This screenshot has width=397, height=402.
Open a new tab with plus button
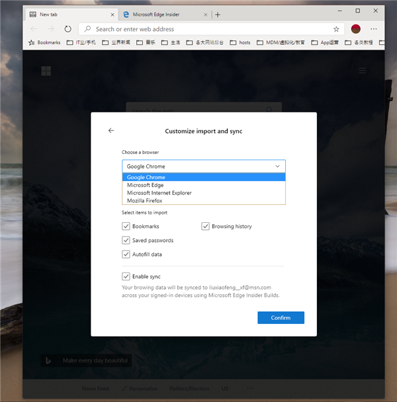pos(218,15)
